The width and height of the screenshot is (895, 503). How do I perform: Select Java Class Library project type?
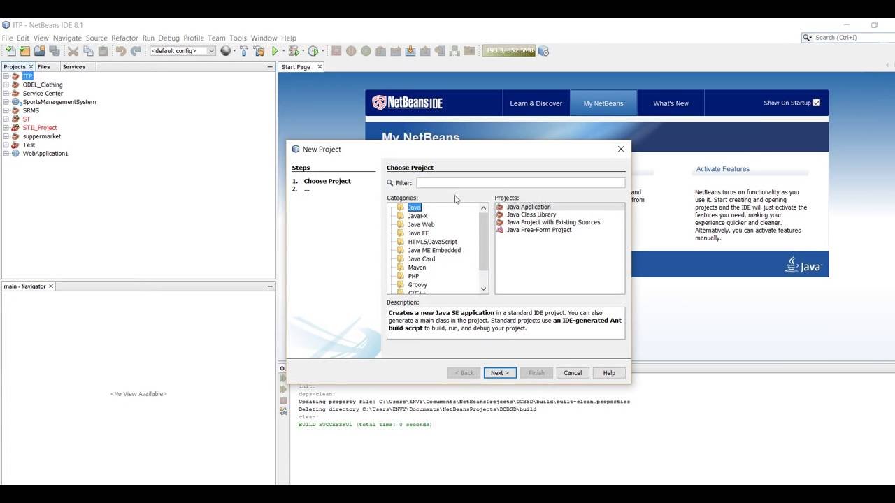[531, 214]
